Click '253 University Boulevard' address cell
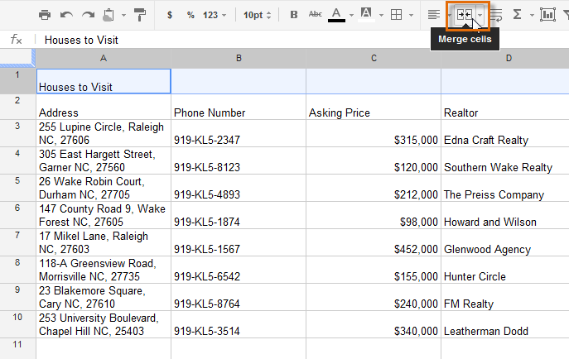Viewport: 569px width, 359px height. pos(104,324)
